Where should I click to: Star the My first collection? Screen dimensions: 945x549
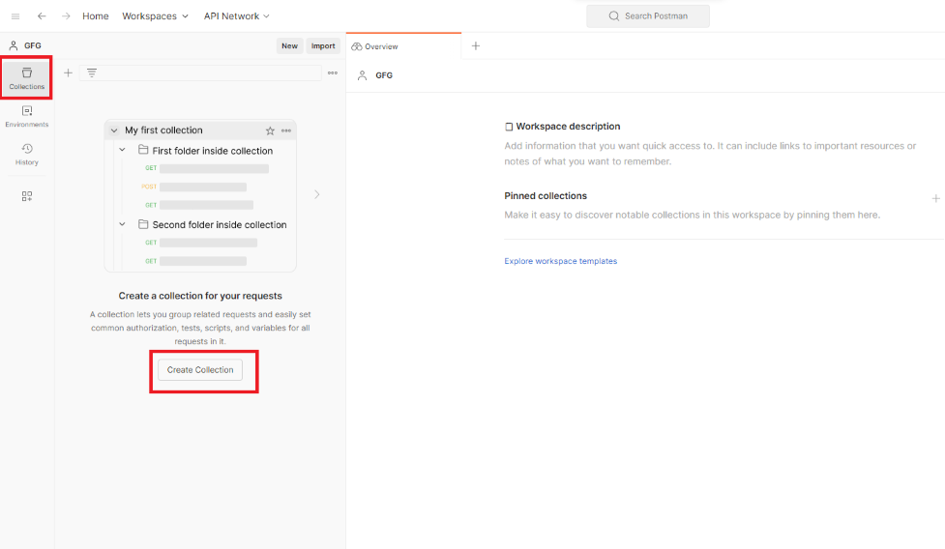270,130
